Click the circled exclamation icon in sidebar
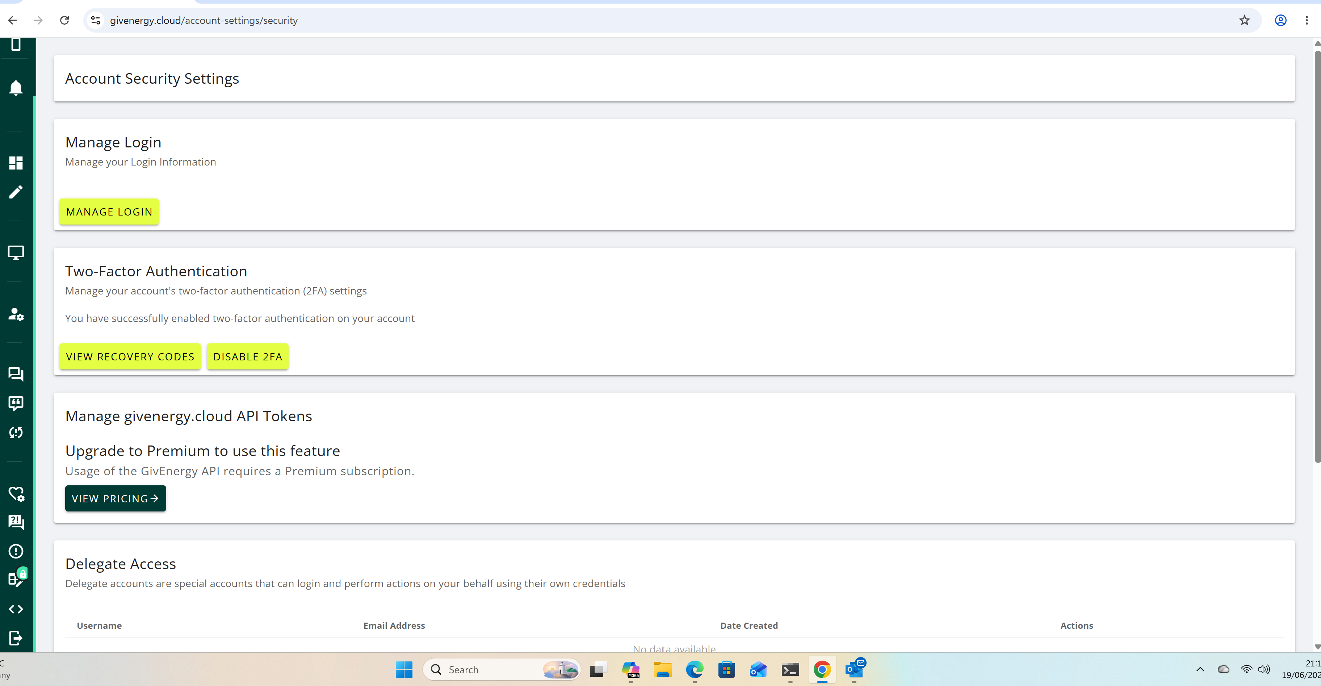The width and height of the screenshot is (1321, 686). pos(16,551)
